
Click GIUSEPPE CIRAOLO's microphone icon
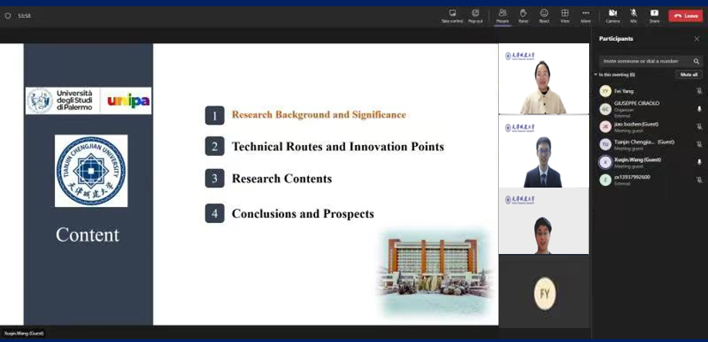point(699,109)
